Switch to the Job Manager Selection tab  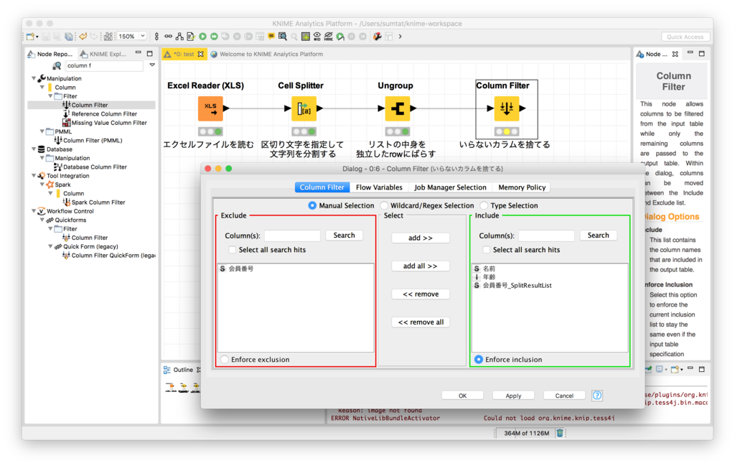(450, 187)
